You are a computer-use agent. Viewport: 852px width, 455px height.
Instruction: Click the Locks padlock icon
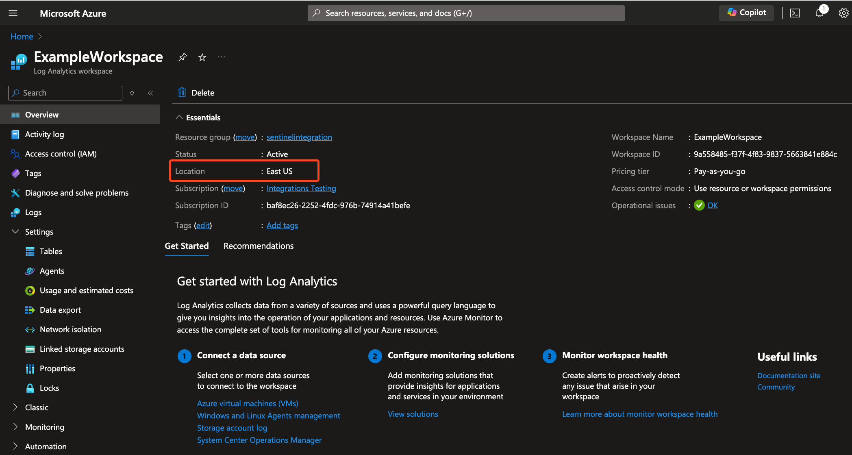[30, 388]
